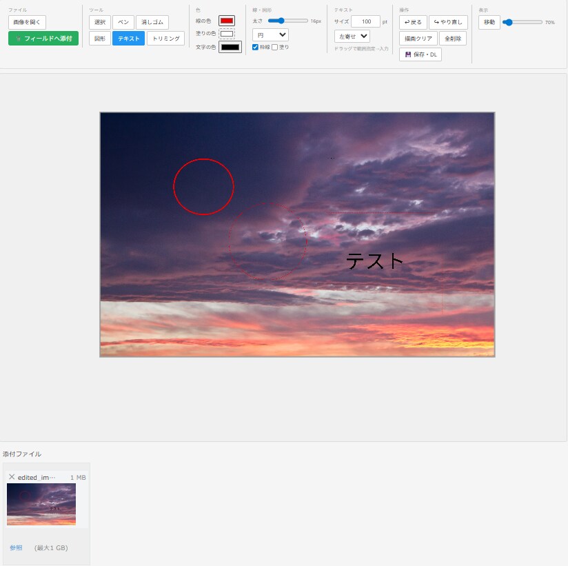Undo with the 戻る button

[413, 23]
